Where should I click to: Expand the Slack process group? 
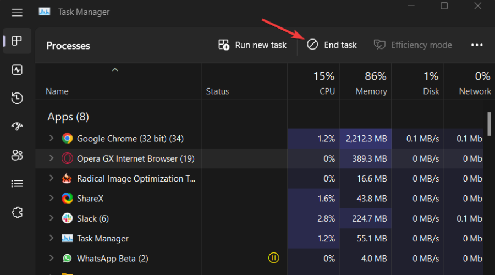51,218
